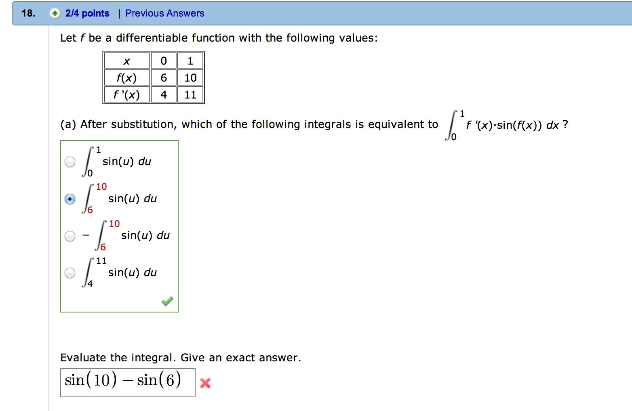The height and width of the screenshot is (411, 632).
Task: Open the Previous Answers link
Action: (164, 13)
